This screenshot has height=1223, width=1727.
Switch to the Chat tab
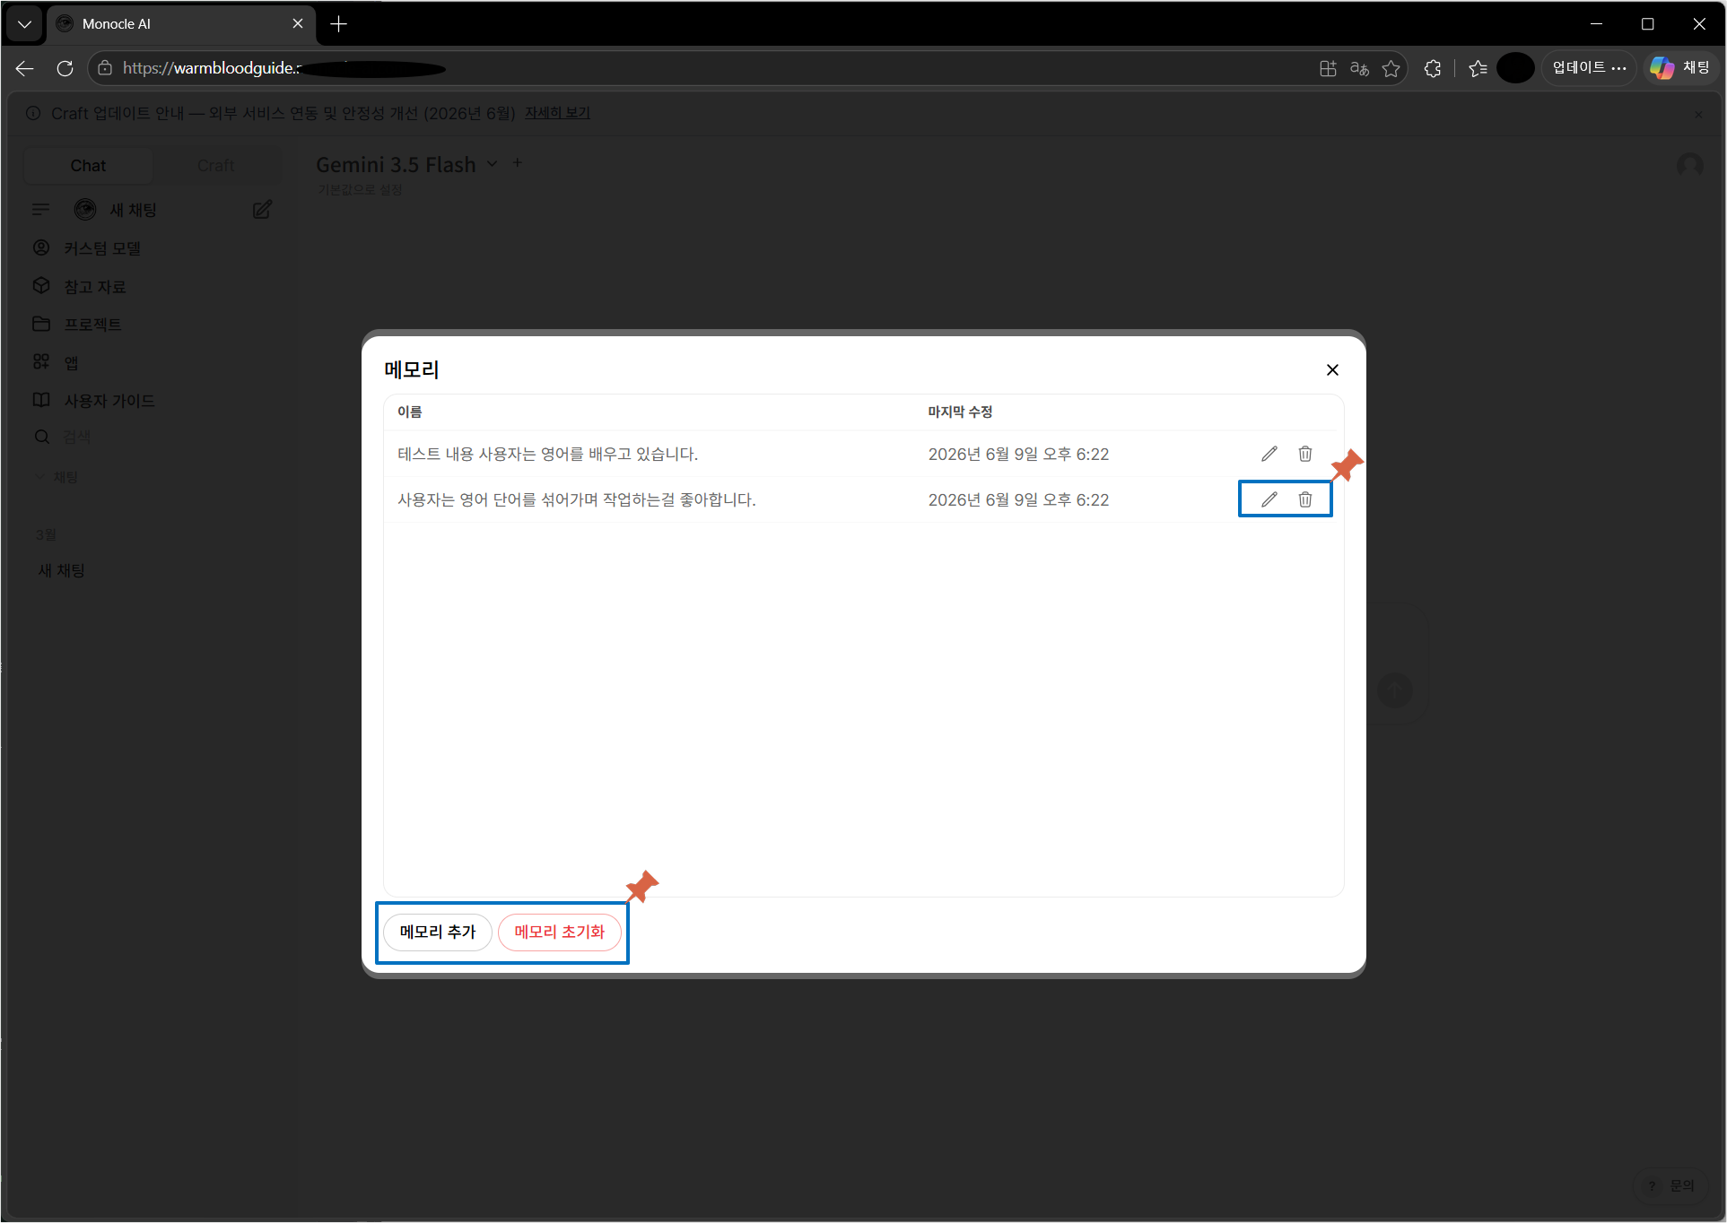(x=88, y=166)
